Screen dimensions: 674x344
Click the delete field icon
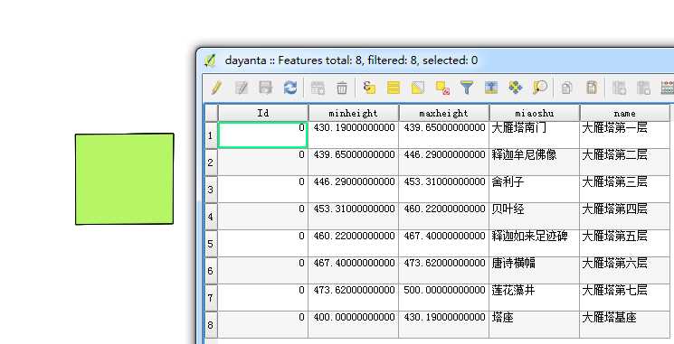click(643, 88)
